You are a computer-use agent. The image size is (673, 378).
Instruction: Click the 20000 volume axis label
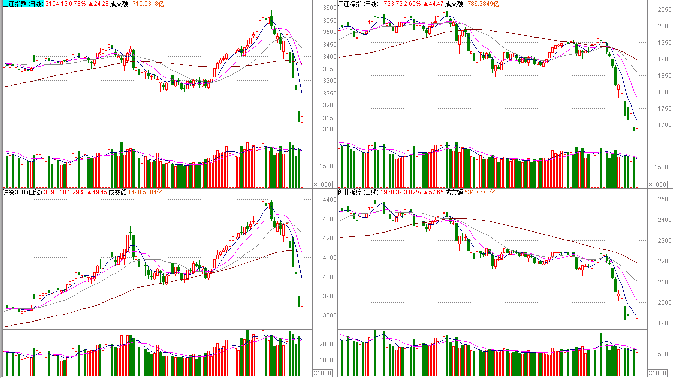coord(328,344)
